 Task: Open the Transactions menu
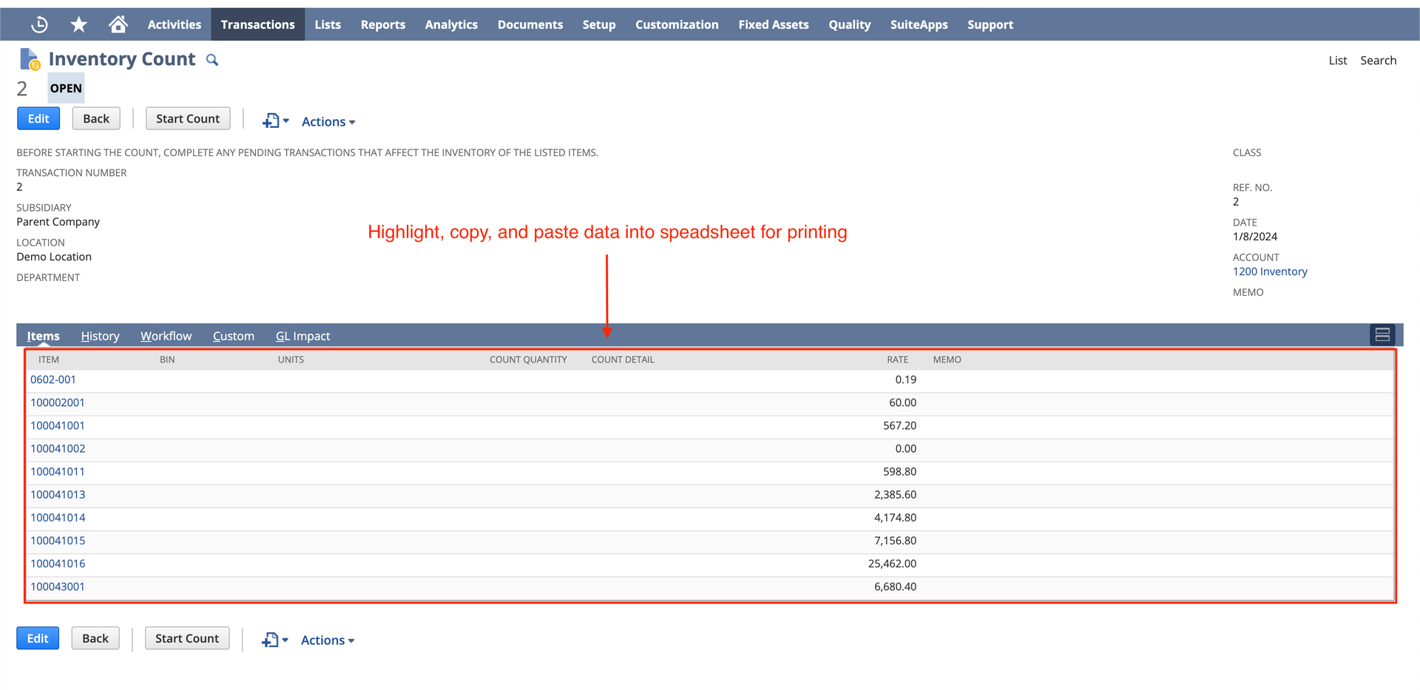257,24
